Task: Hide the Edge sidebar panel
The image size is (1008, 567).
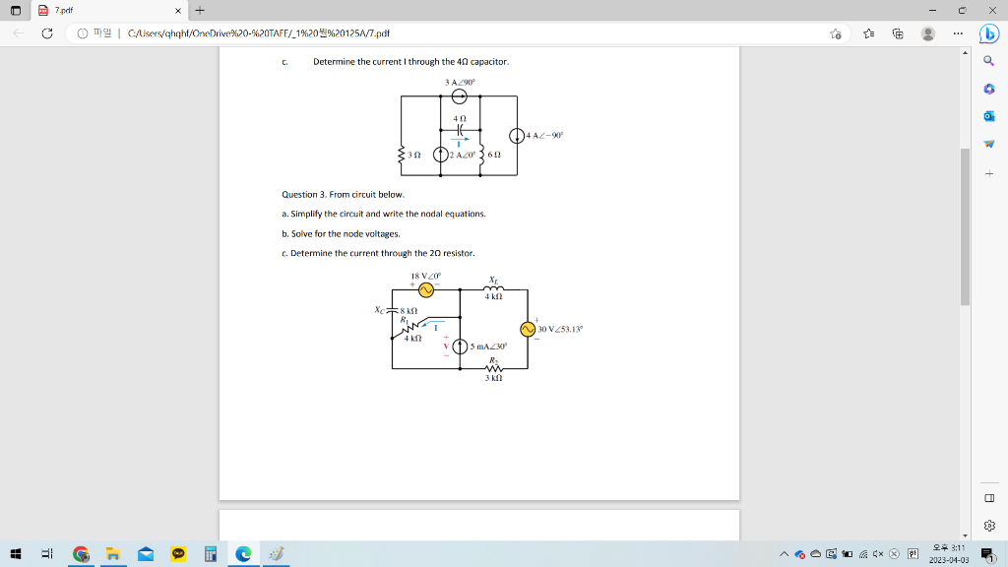Action: click(x=991, y=500)
